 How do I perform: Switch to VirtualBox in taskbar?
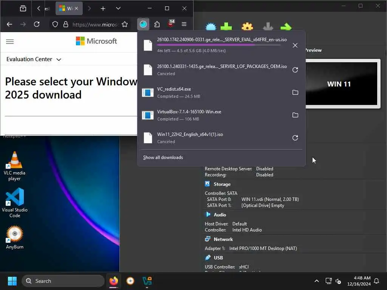pyautogui.click(x=147, y=281)
